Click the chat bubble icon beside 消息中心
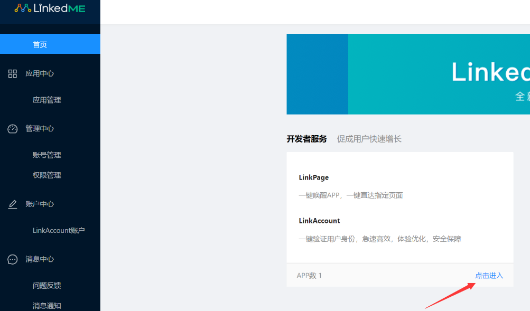 (x=13, y=259)
